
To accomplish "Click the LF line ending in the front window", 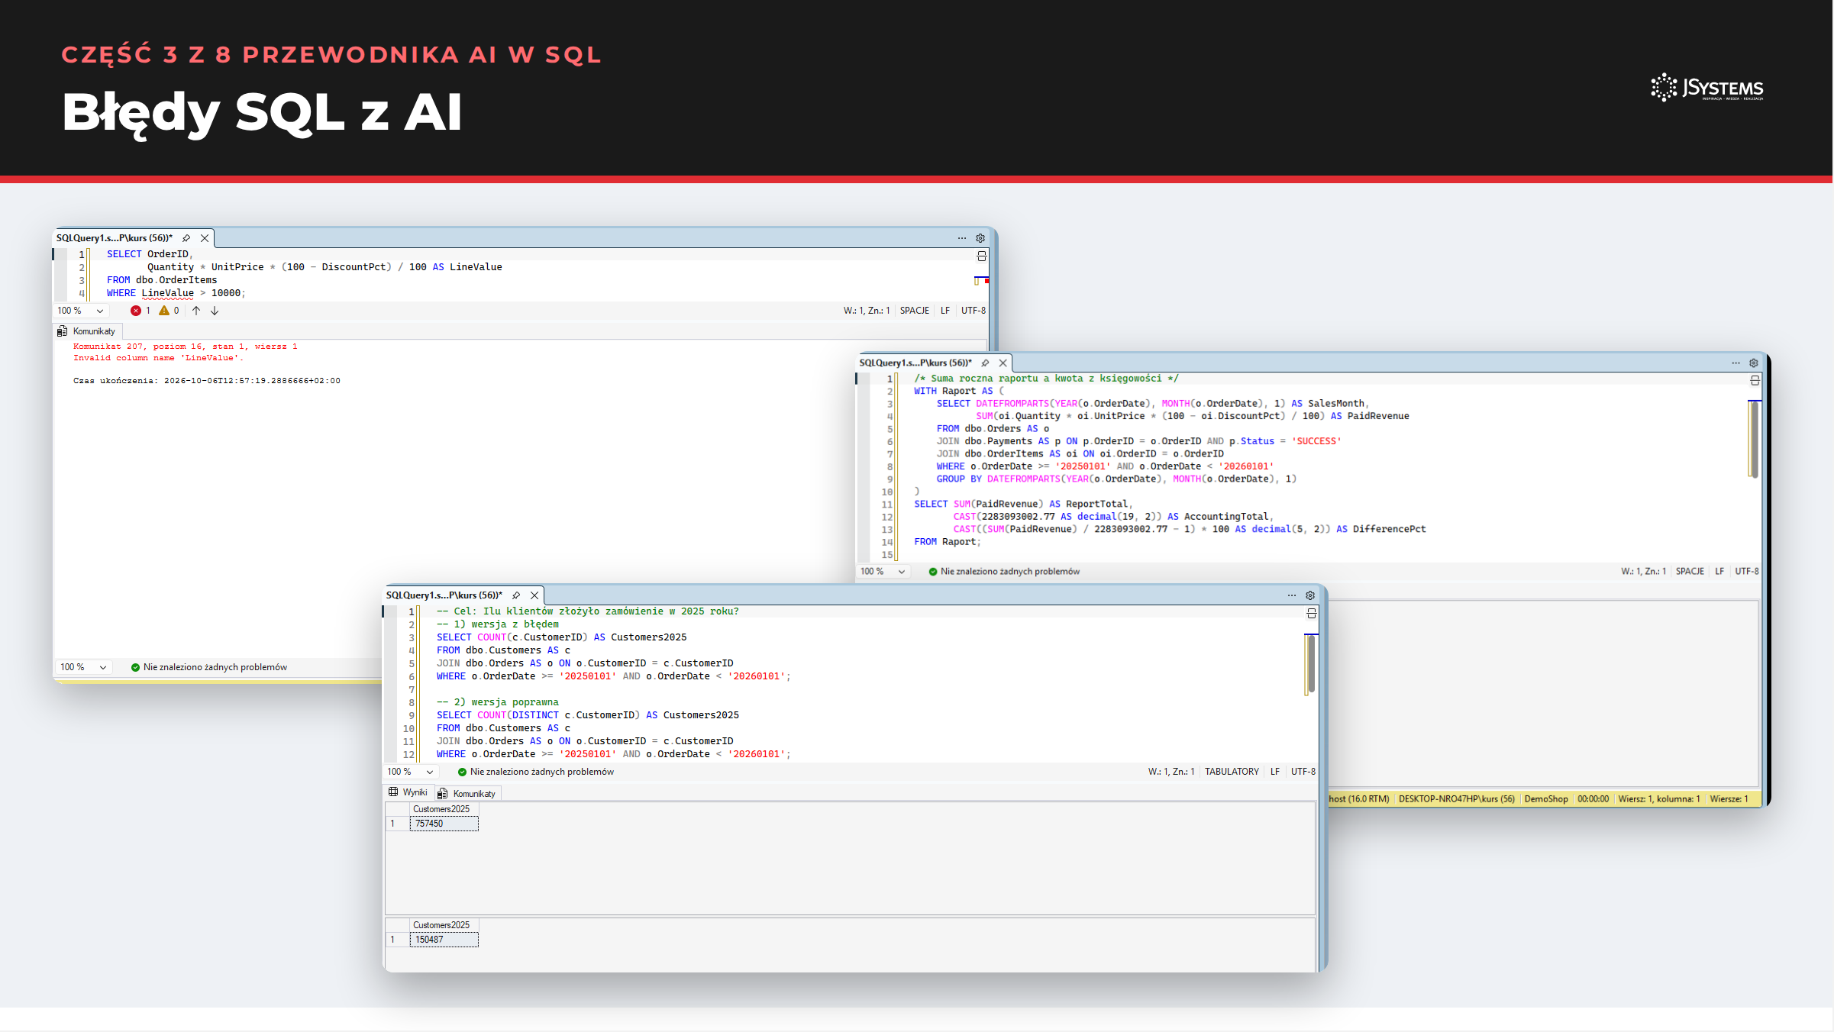I will tap(1275, 772).
